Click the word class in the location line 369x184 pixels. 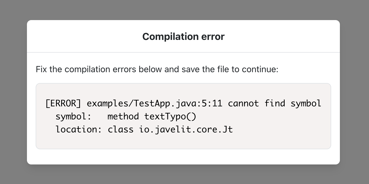pos(121,129)
